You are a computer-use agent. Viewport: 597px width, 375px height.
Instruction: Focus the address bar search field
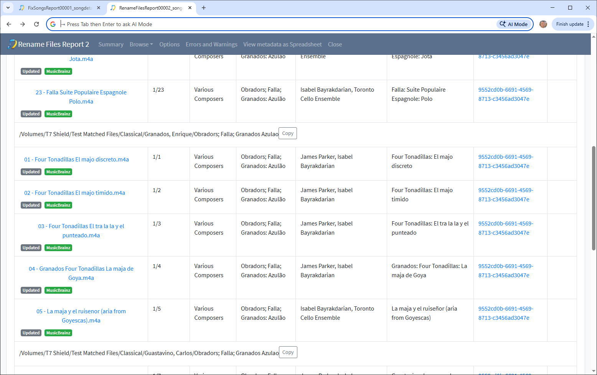269,24
